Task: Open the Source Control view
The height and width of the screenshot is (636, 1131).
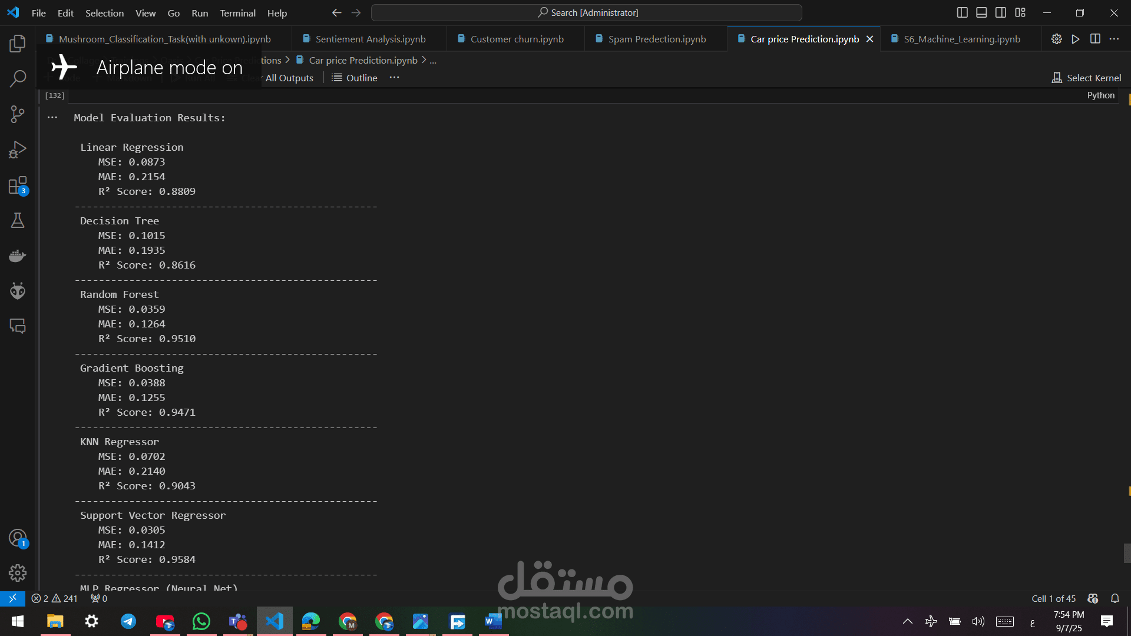Action: (x=18, y=114)
